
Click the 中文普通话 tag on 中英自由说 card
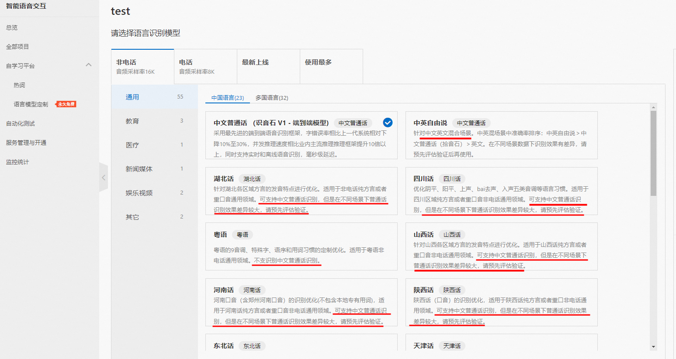tap(471, 123)
